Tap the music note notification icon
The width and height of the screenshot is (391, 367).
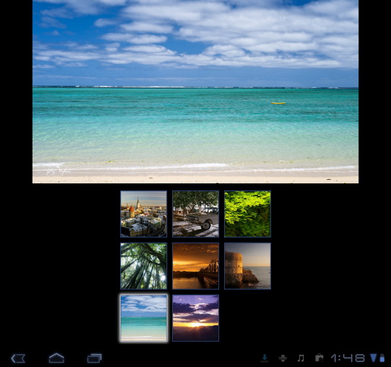tap(300, 358)
